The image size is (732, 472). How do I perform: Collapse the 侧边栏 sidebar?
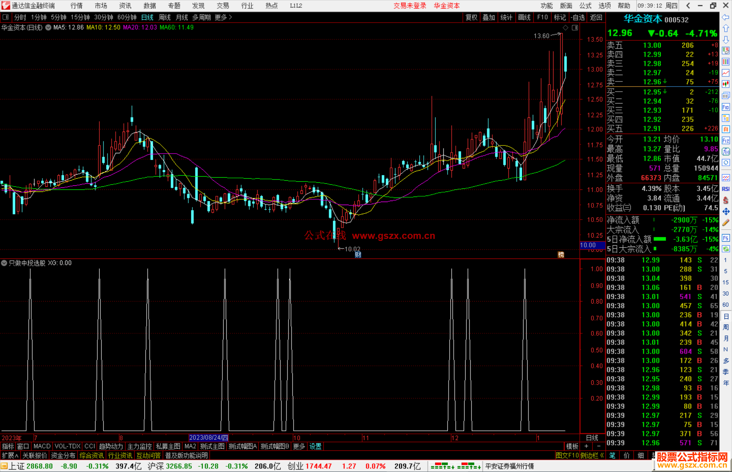(592, 455)
